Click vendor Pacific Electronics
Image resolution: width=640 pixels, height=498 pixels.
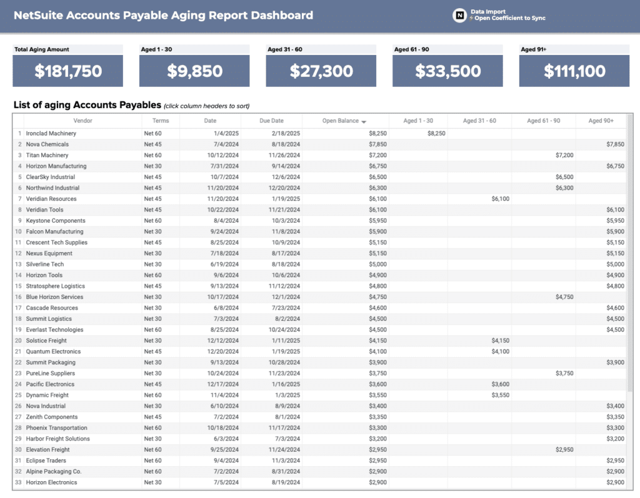pos(50,384)
